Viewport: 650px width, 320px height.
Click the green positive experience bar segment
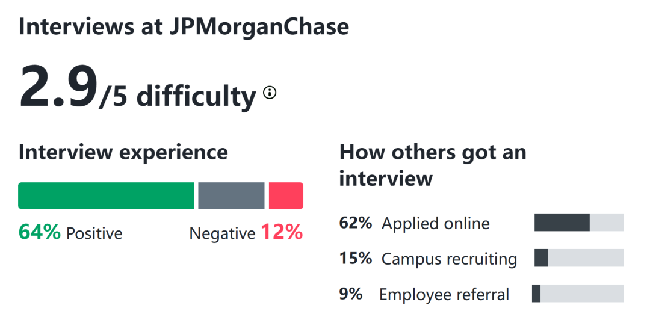click(x=106, y=196)
